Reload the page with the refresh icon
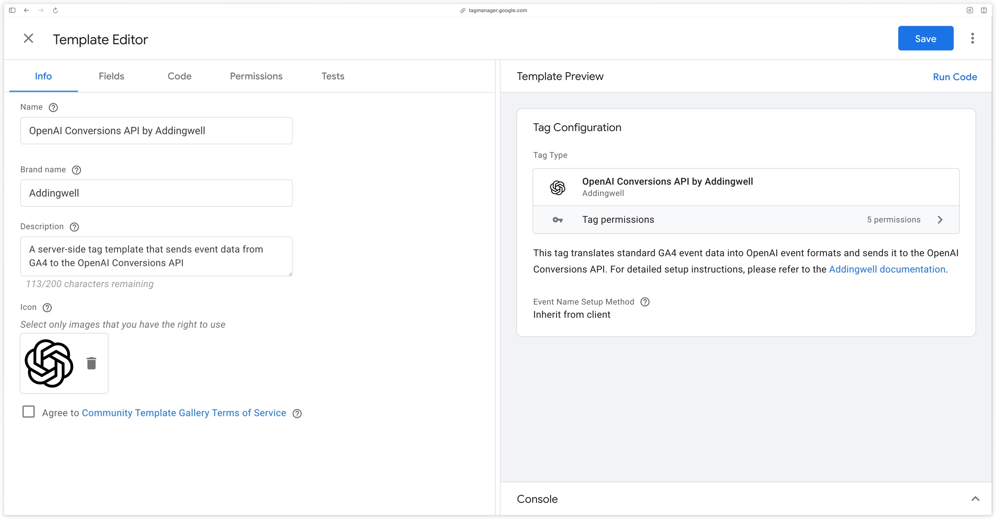996x519 pixels. pos(55,10)
